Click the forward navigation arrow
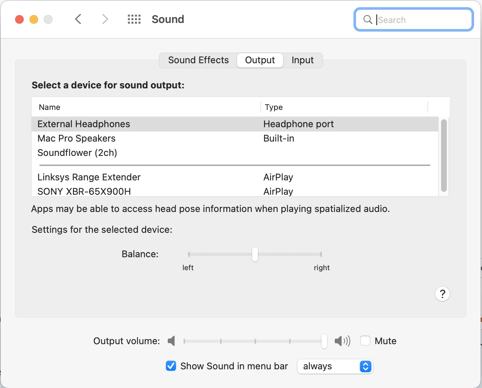Image resolution: width=482 pixels, height=388 pixels. tap(105, 19)
